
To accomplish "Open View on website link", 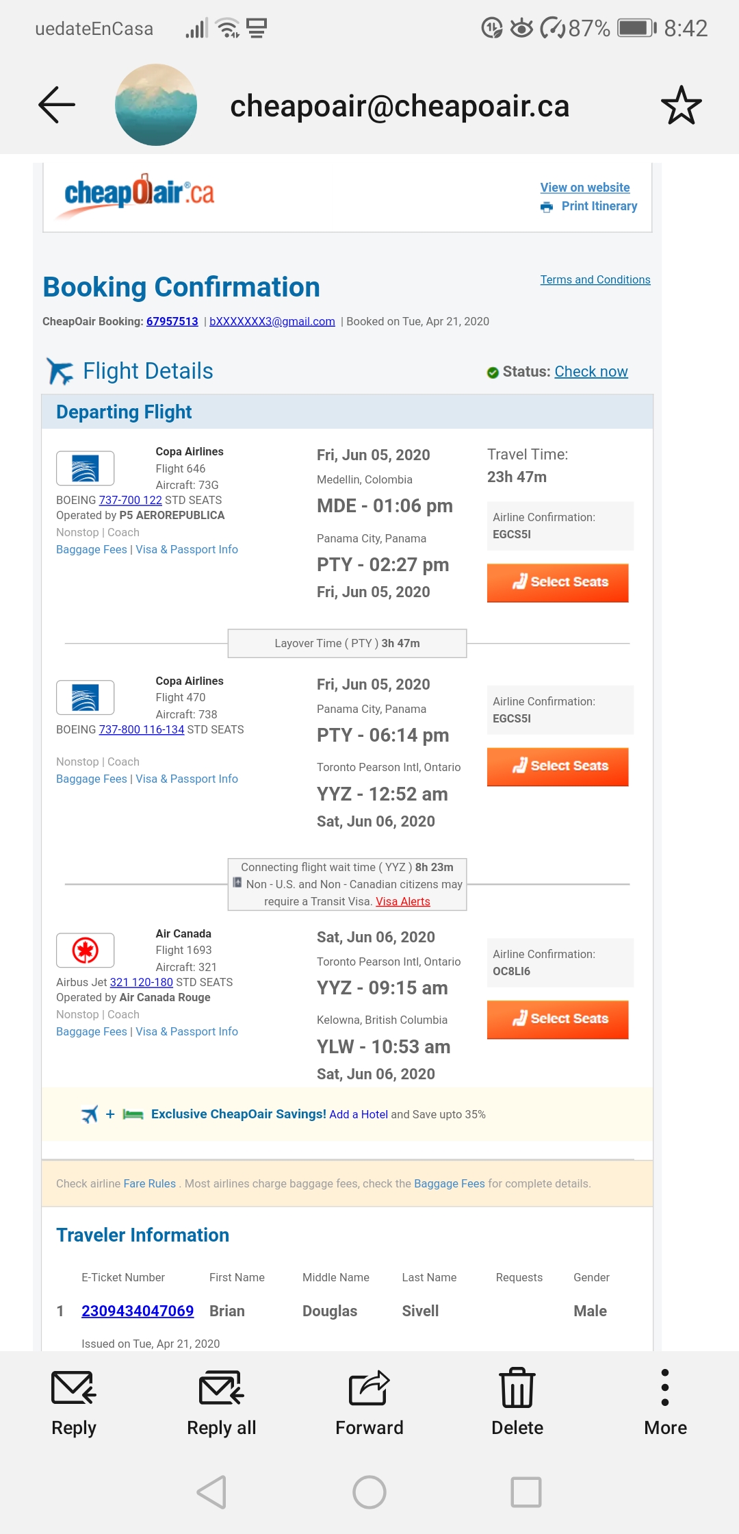I will pos(584,187).
